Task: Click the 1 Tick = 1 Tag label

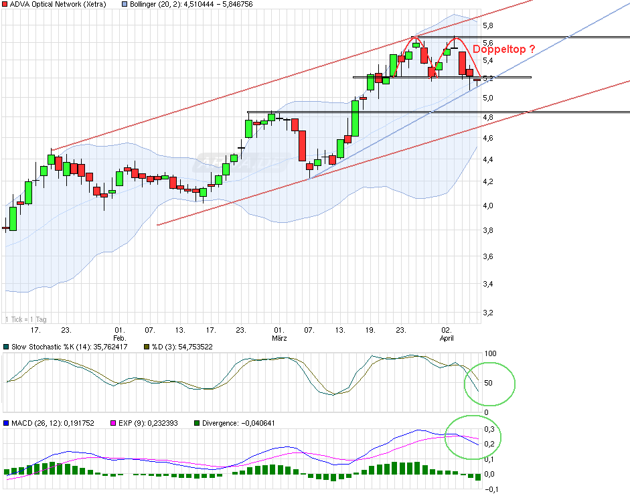Action: coord(27,319)
